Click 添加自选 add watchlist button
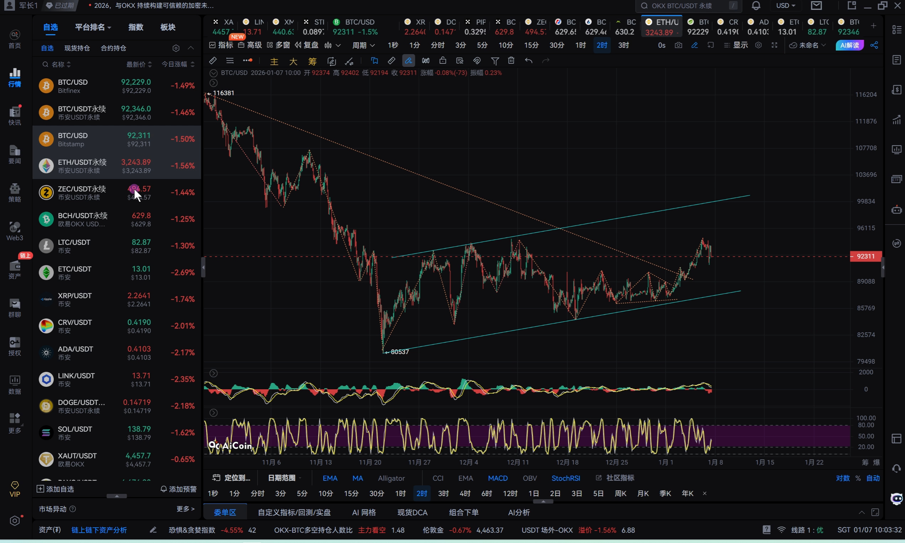The width and height of the screenshot is (905, 543). coord(56,489)
